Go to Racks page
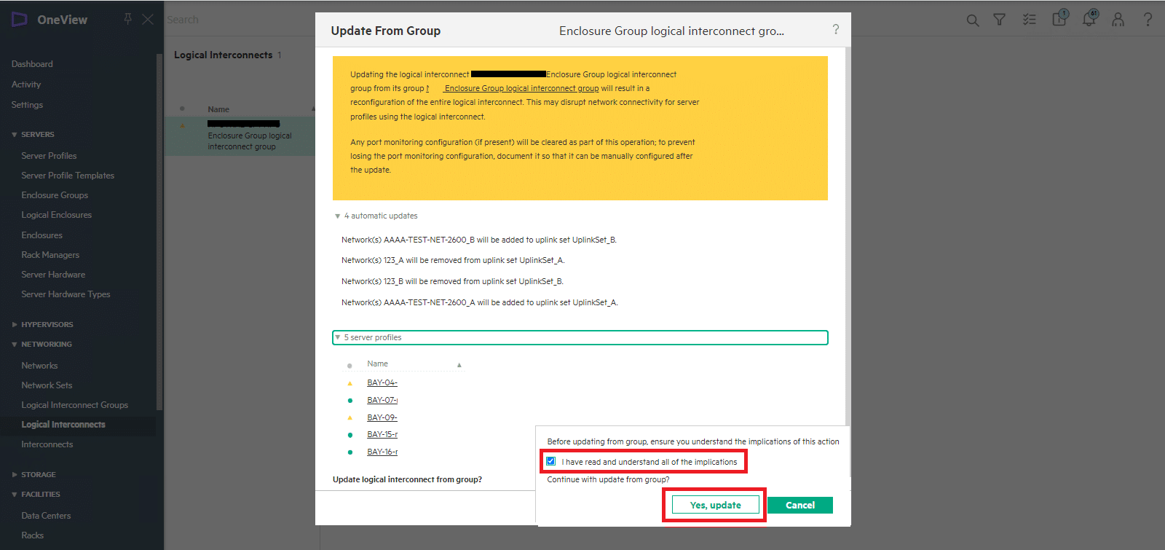Viewport: 1165px width, 550px height. point(32,535)
